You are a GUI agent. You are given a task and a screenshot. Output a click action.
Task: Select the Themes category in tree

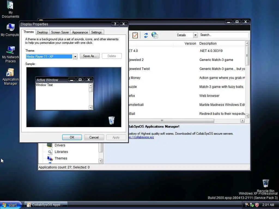pos(61,158)
